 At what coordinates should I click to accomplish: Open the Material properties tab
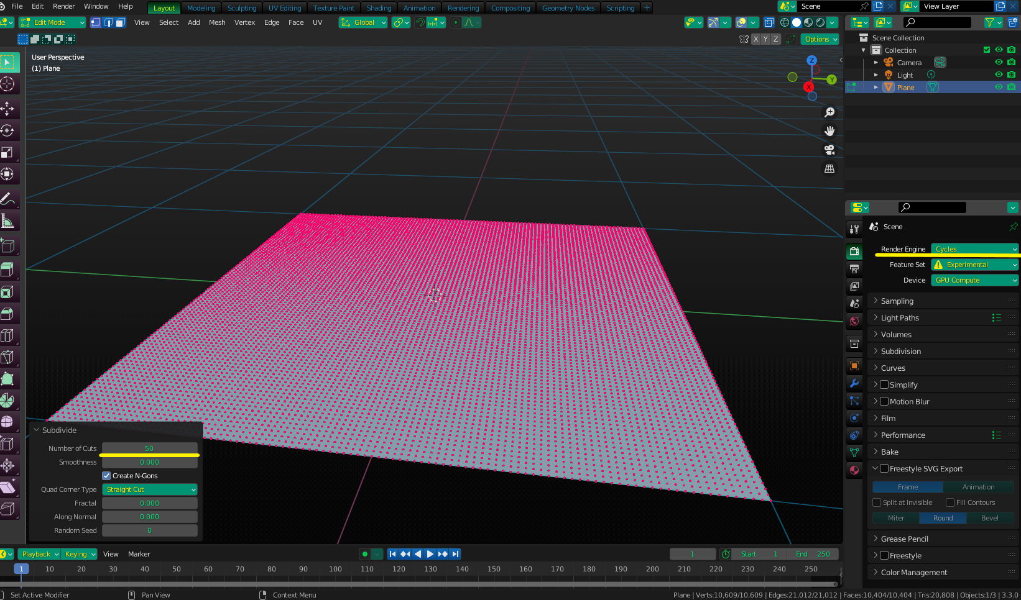pyautogui.click(x=854, y=470)
